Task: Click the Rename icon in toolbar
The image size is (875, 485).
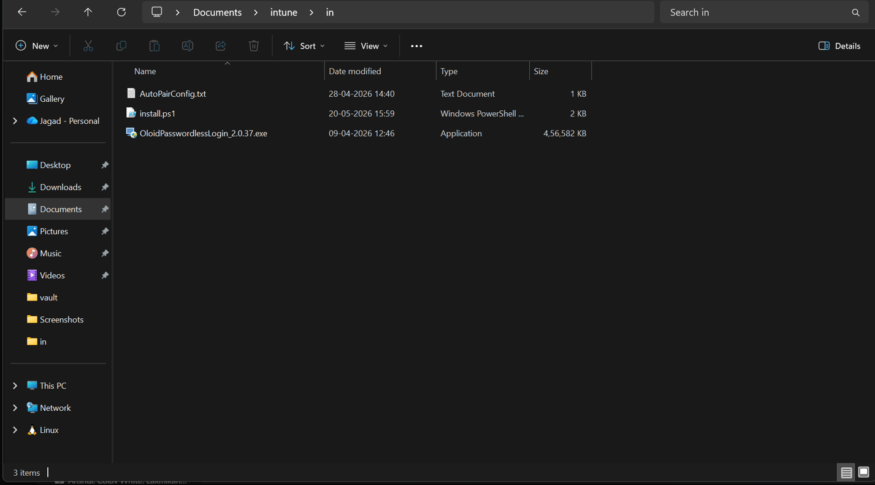Action: coord(188,46)
